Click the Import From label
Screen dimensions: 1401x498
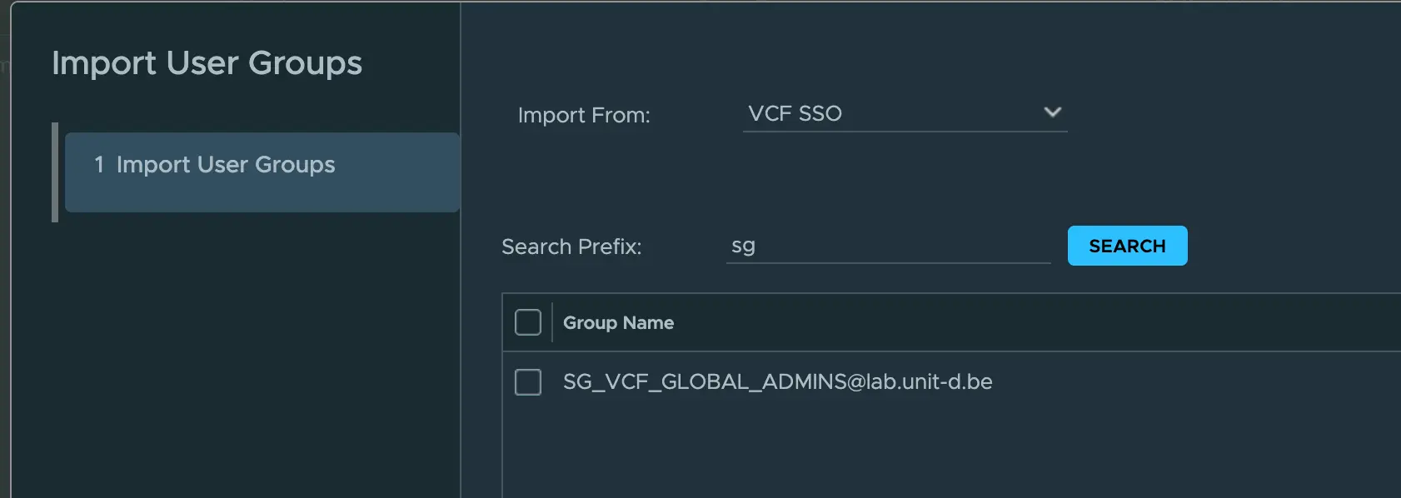583,115
